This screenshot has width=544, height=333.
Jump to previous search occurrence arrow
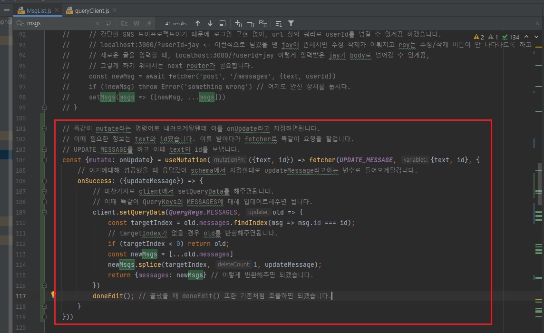tap(198, 23)
